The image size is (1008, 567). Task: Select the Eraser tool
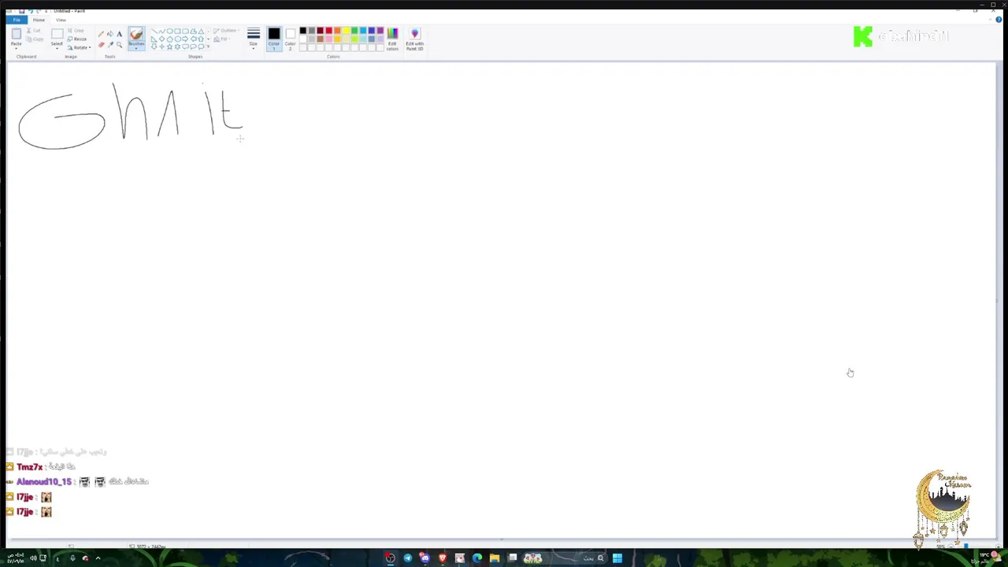[101, 45]
